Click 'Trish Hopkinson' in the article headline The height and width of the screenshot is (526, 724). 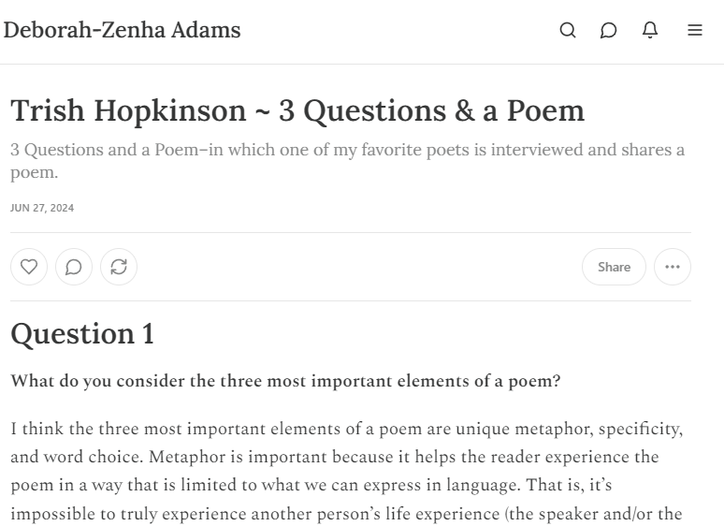pos(128,110)
